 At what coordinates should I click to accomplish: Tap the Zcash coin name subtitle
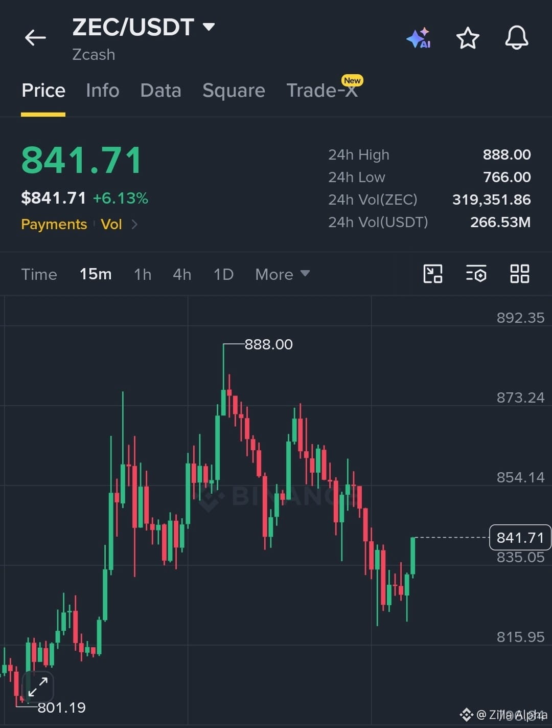[94, 55]
